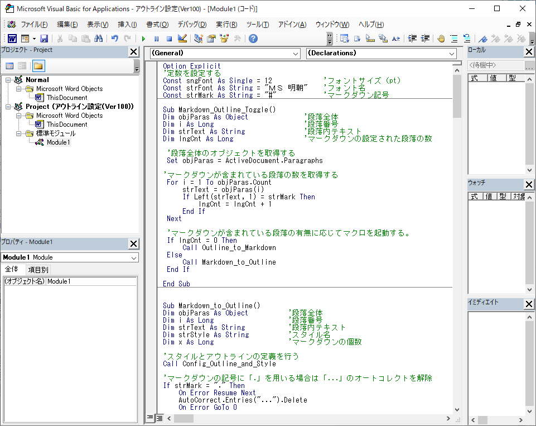Screen dimensions: 536x426
Task: Click the Quick Info icon
Action: [370, 39]
